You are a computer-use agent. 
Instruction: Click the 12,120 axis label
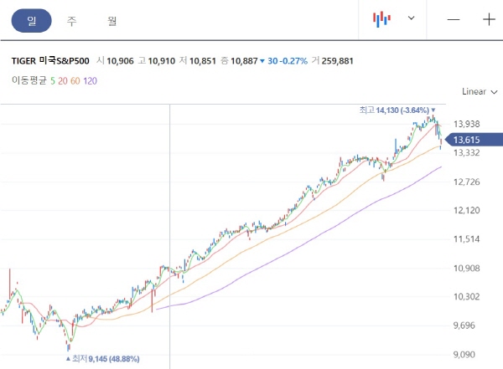466,211
